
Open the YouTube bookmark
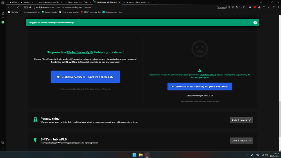point(13,12)
